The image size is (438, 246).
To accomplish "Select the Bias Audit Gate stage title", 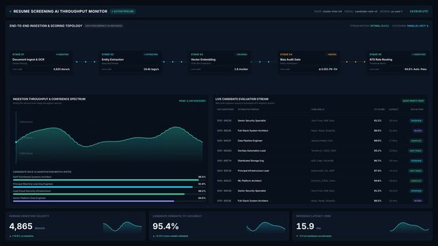I will click(x=290, y=59).
